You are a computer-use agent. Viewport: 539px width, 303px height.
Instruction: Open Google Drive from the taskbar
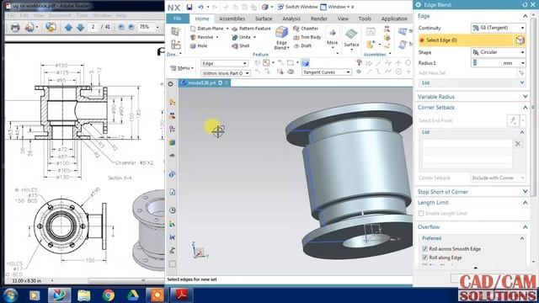click(x=133, y=295)
